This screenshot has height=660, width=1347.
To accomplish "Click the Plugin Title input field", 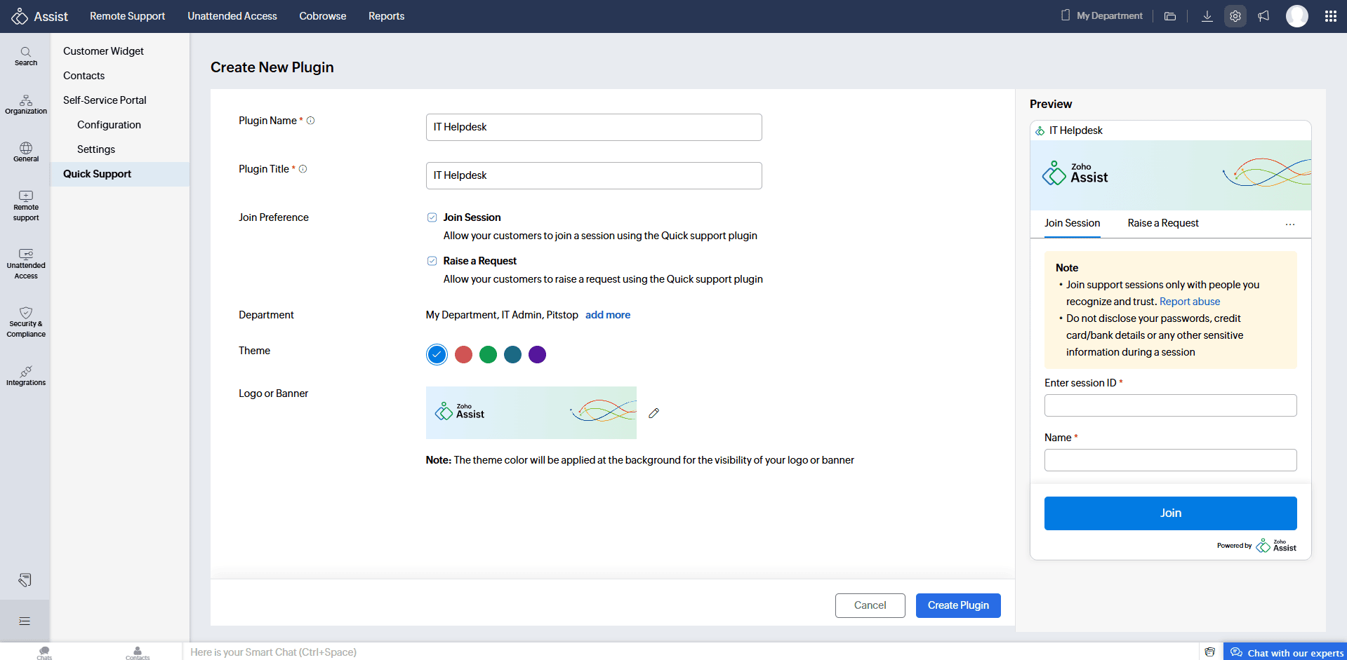I will (x=594, y=175).
